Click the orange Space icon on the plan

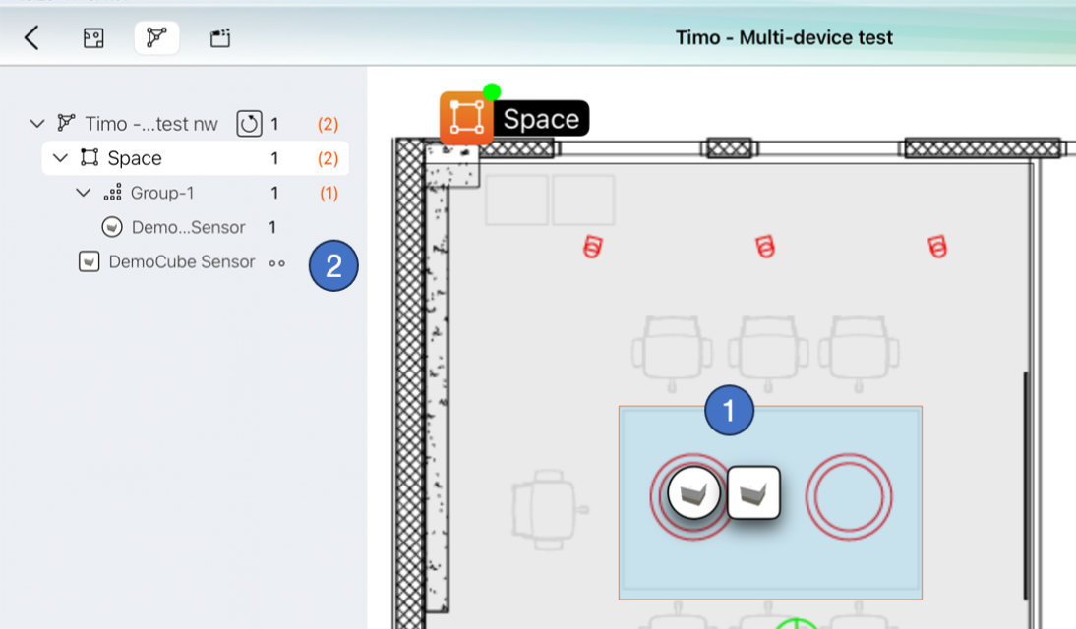click(466, 119)
